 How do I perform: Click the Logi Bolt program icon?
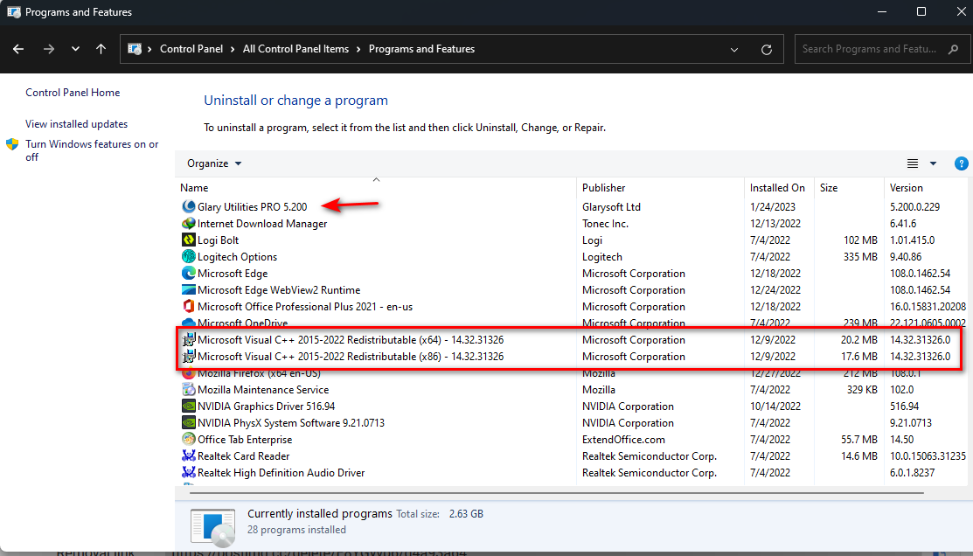pos(189,240)
